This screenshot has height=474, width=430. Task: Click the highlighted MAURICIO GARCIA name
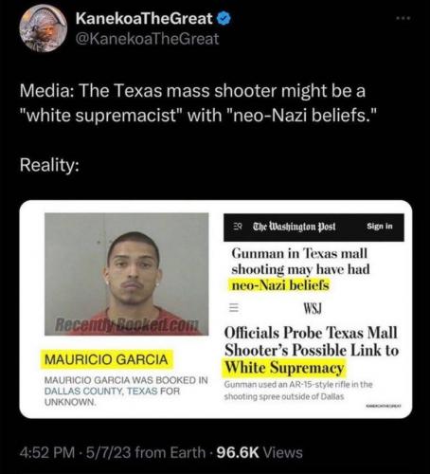(106, 359)
